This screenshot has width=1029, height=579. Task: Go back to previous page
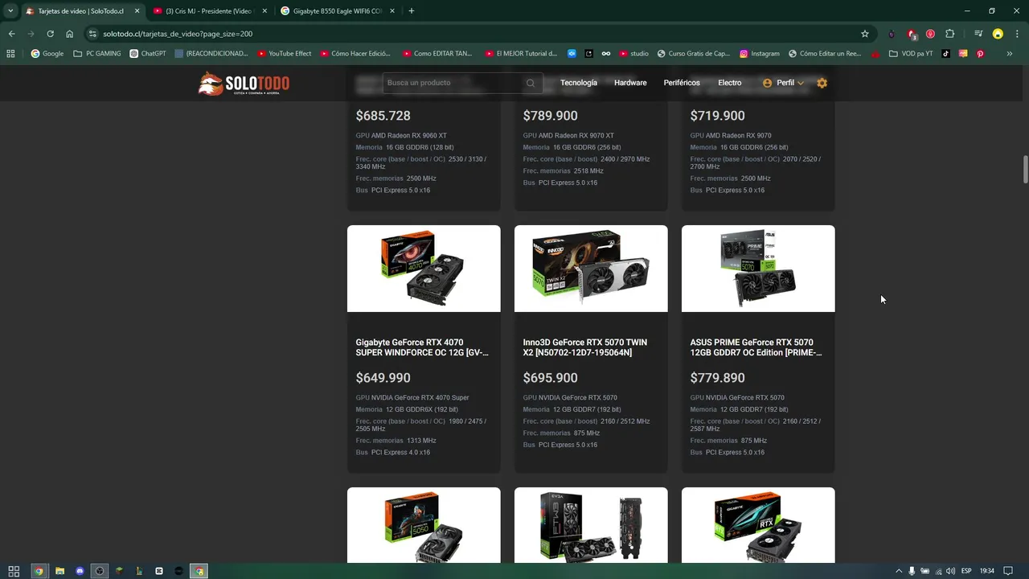(x=12, y=34)
